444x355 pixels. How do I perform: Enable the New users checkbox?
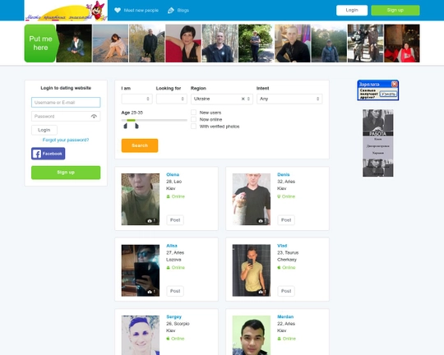(x=194, y=113)
